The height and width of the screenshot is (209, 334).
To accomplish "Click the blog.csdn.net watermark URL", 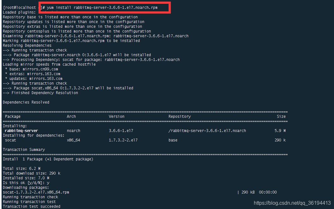I will pyautogui.click(x=292, y=203).
